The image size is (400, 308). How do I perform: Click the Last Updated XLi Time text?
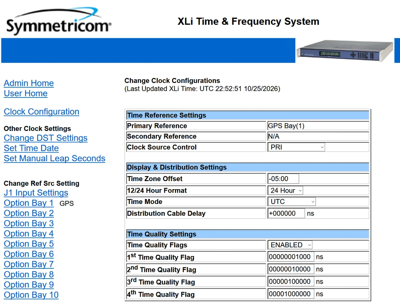tap(202, 89)
